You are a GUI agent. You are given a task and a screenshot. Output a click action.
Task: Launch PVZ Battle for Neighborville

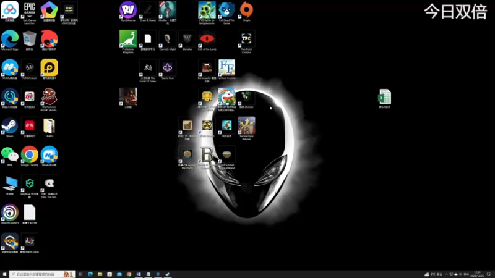207,13
